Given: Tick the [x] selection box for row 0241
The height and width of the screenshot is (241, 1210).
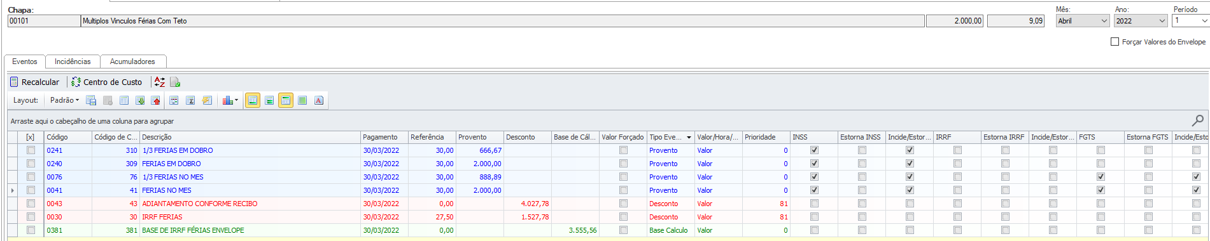Looking at the screenshot, I should [31, 150].
